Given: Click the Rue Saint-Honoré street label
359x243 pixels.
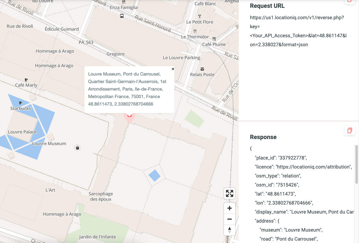Looking at the screenshot, I should [x=153, y=23].
